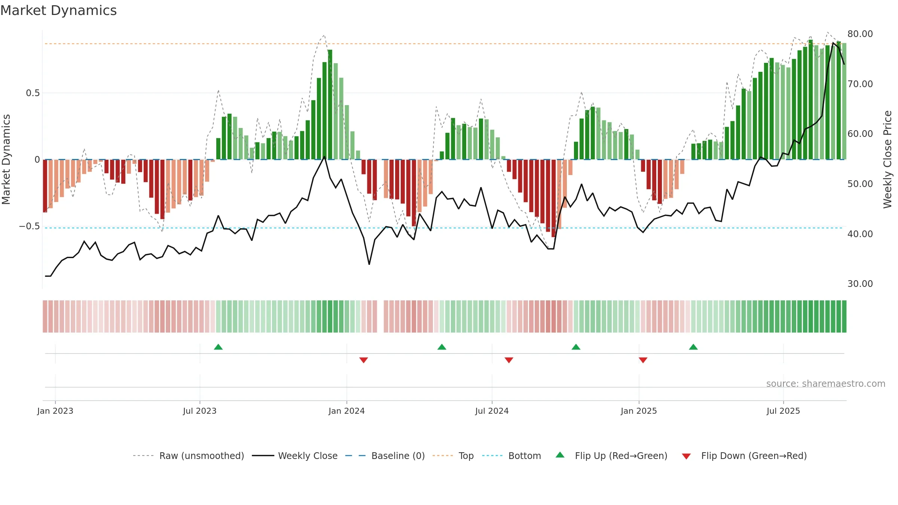Toggle the Raw (unsmoothed) legend entry
The height and width of the screenshot is (505, 898).
click(189, 456)
